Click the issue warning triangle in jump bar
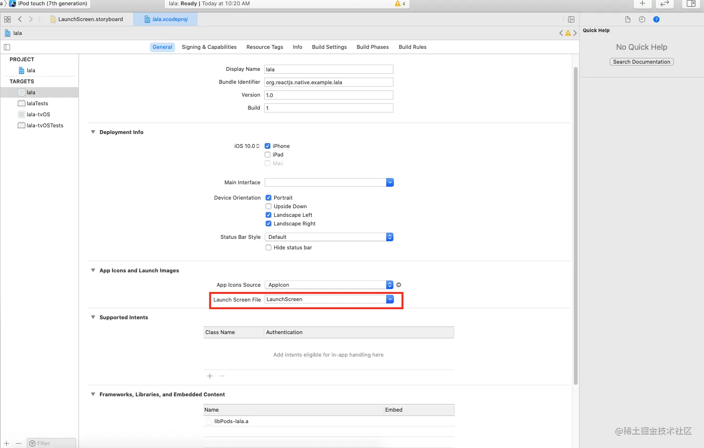The width and height of the screenshot is (704, 448). click(x=568, y=33)
